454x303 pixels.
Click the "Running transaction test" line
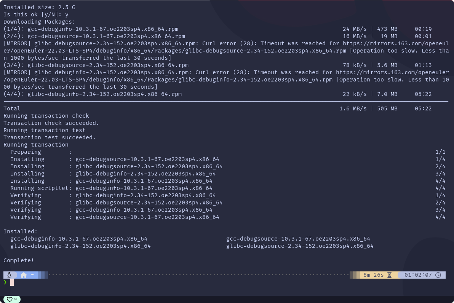point(45,130)
